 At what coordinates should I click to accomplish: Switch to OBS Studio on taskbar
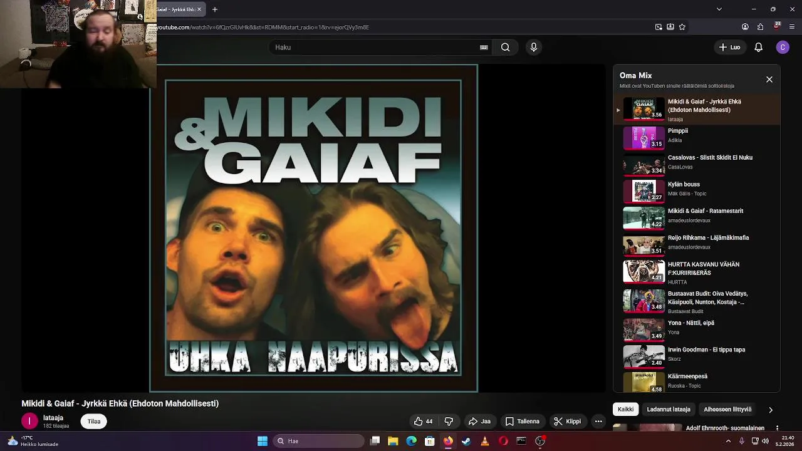(540, 441)
